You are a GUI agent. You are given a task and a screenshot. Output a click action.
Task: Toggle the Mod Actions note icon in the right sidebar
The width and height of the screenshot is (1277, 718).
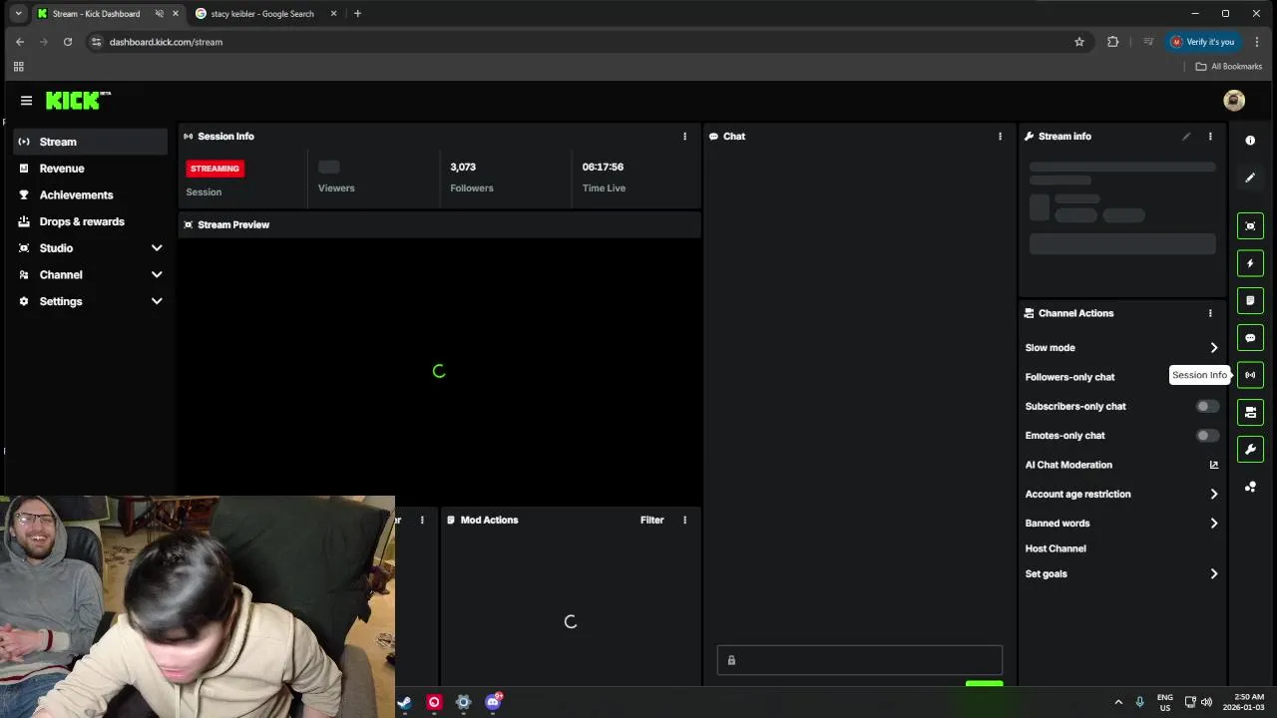point(1250,300)
